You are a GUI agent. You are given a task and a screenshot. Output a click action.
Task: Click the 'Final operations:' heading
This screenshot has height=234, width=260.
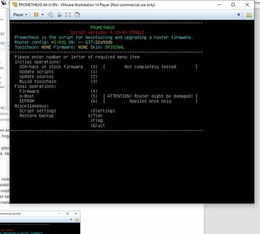point(35,86)
